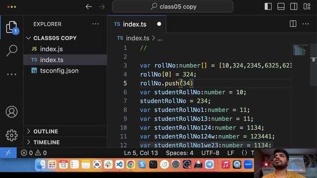Go forward using the right arrow
This screenshot has width=317, height=178.
pos(102,6)
